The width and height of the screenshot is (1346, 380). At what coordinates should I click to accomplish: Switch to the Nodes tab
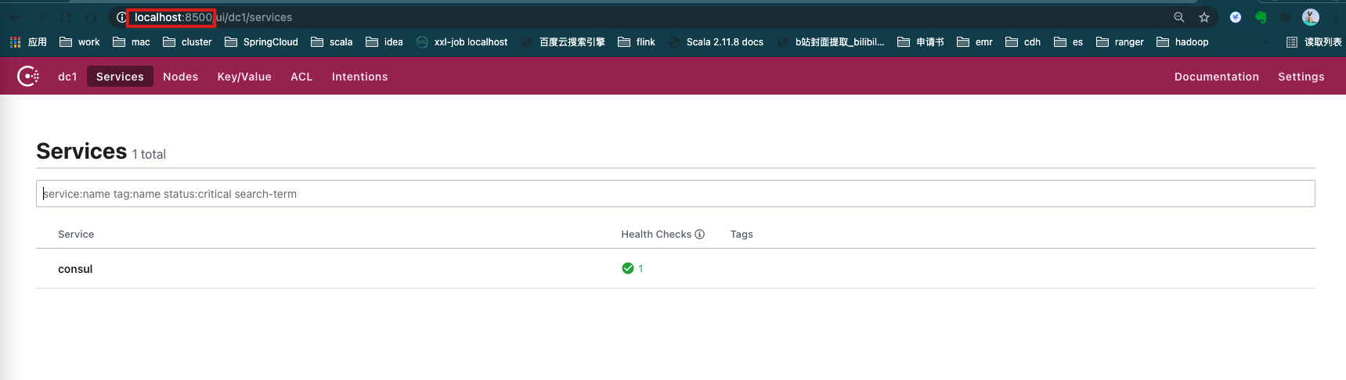click(180, 77)
